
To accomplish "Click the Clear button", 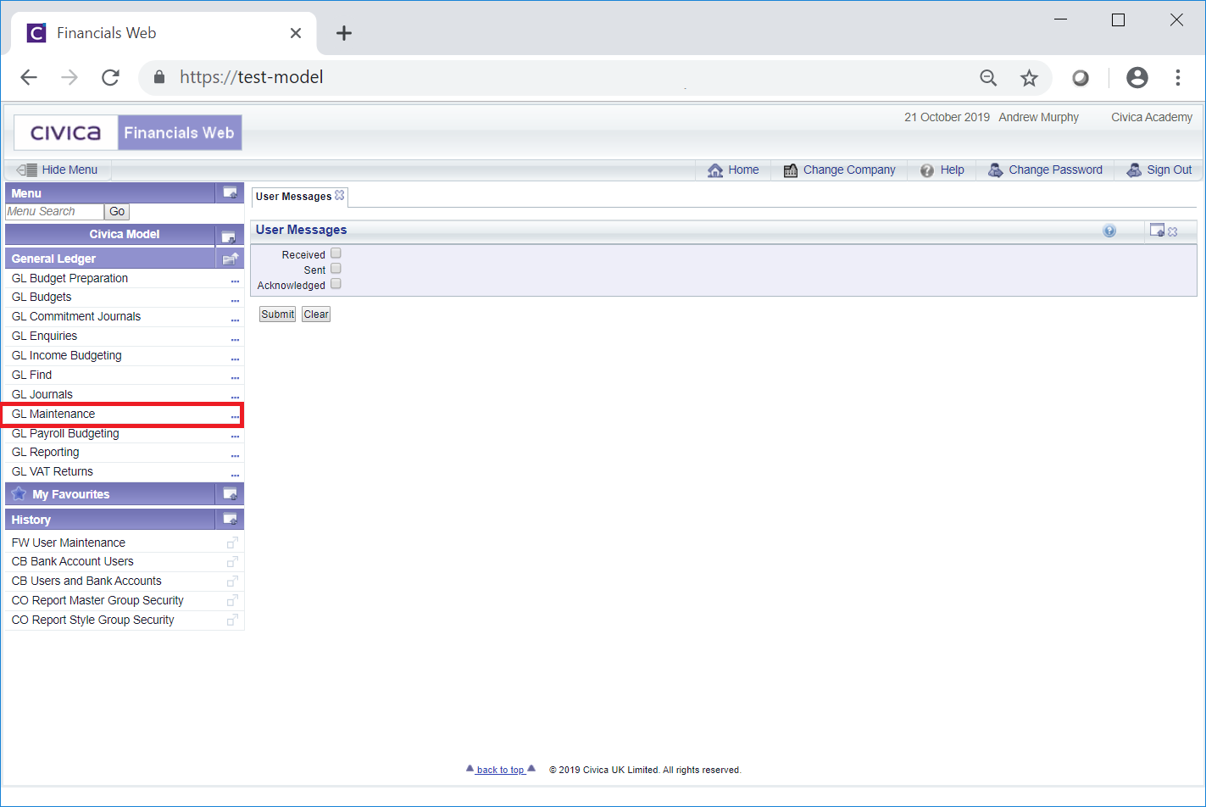I will (316, 314).
